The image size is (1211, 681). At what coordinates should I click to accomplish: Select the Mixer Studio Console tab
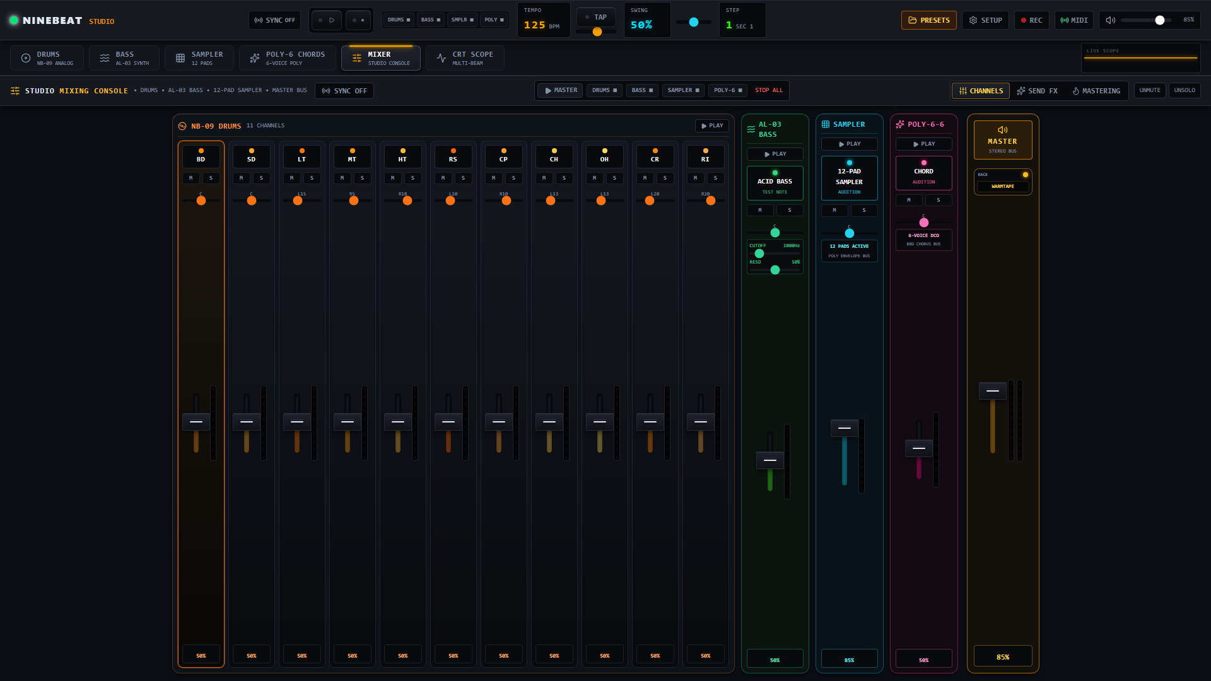(x=381, y=58)
